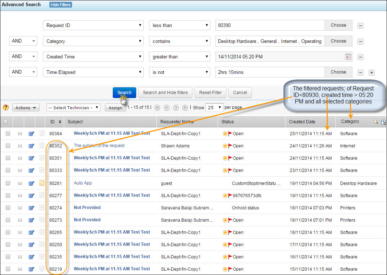Edit request 80235 with pencil icon
The image size is (387, 275).
(31, 257)
